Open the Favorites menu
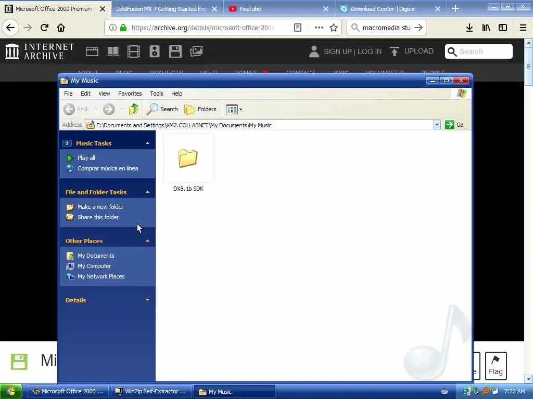533x399 pixels. pyautogui.click(x=130, y=94)
